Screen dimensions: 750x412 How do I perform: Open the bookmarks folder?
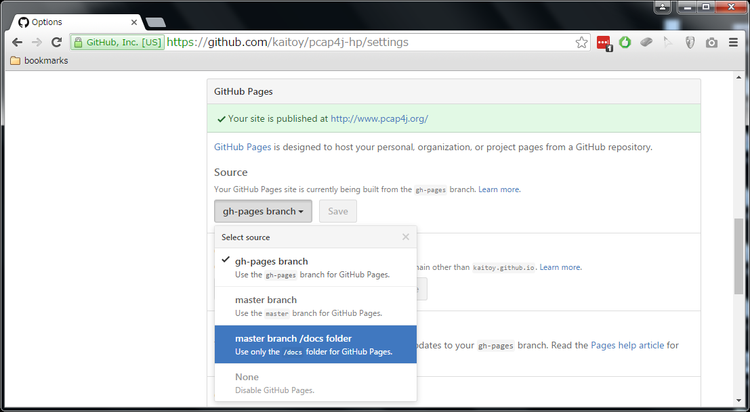tap(39, 61)
